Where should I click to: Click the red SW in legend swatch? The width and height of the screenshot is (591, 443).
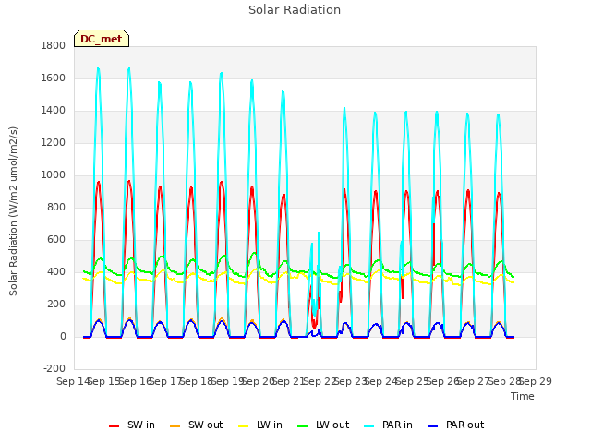pyautogui.click(x=114, y=426)
